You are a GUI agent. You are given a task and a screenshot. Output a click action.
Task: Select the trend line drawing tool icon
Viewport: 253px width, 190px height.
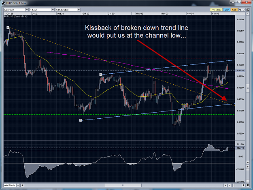coord(244,10)
